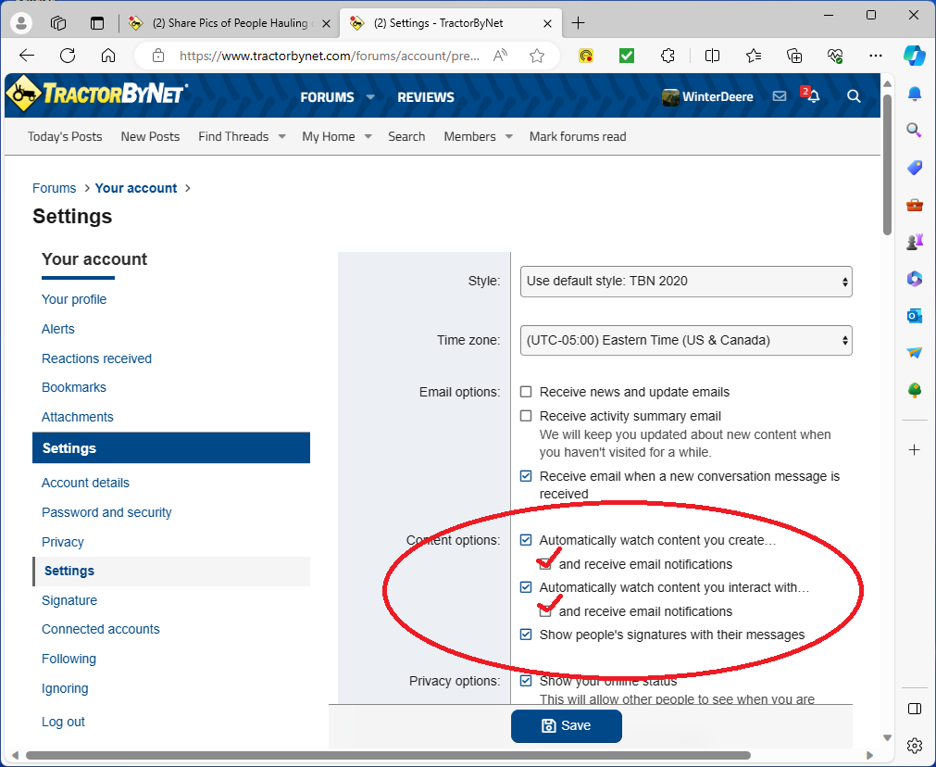This screenshot has height=767, width=936.
Task: Enable Receive news and update emails
Action: (x=525, y=392)
